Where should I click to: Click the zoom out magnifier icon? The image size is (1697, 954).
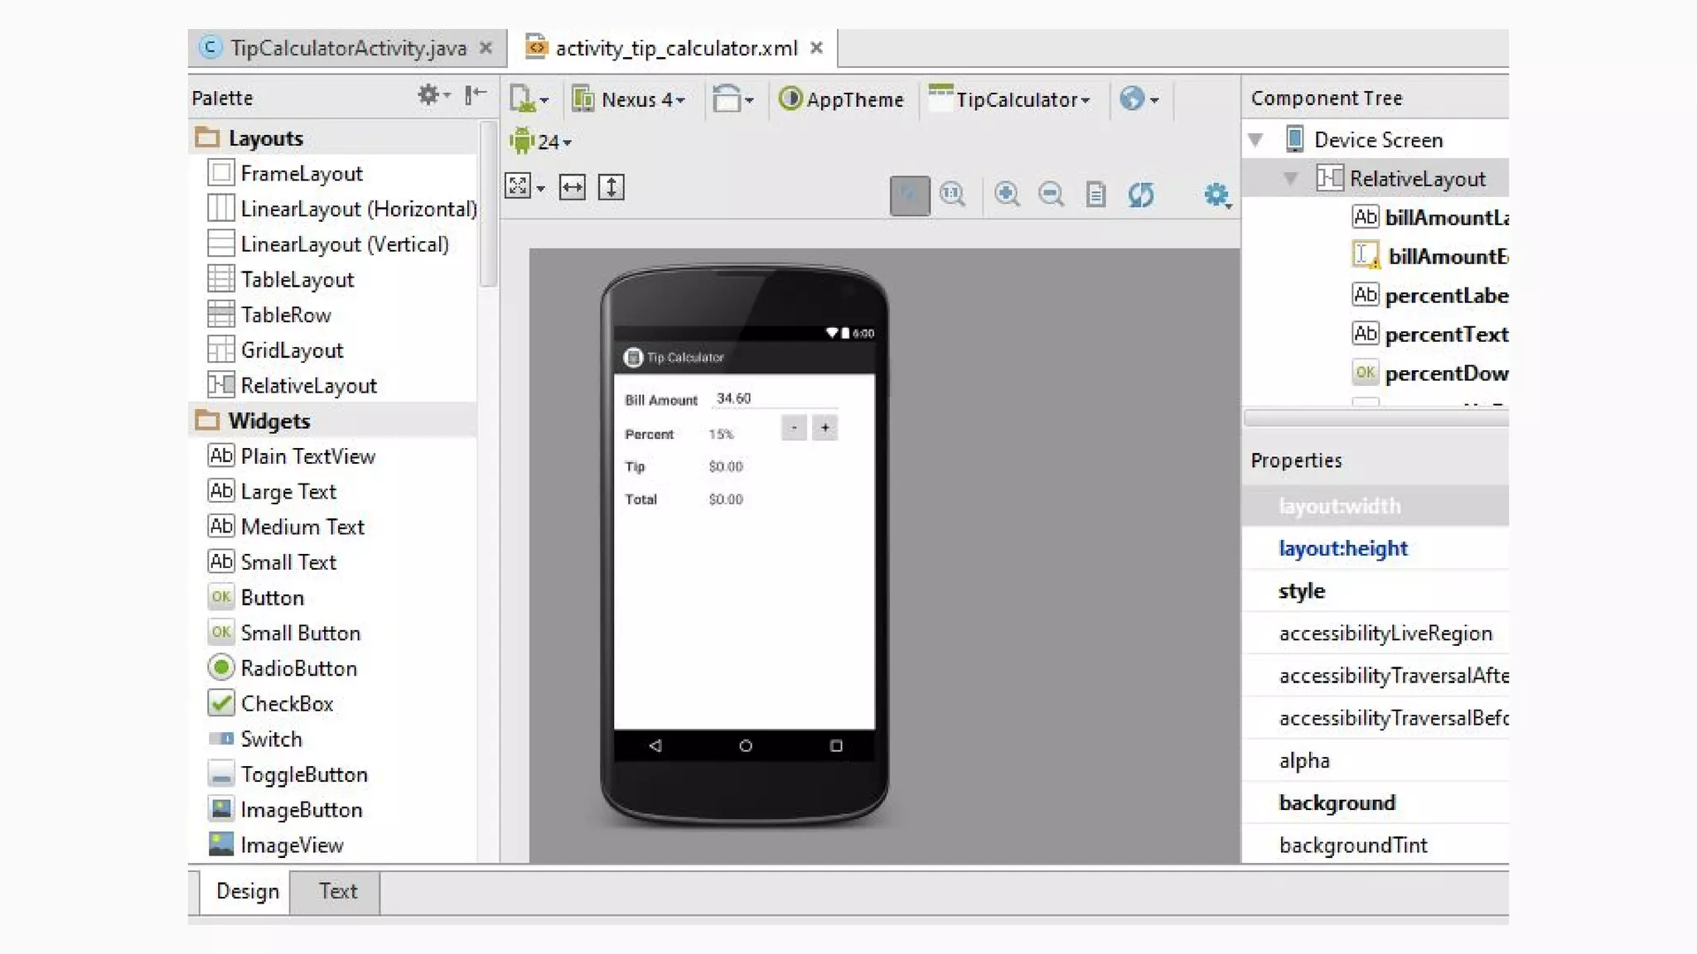click(1051, 195)
